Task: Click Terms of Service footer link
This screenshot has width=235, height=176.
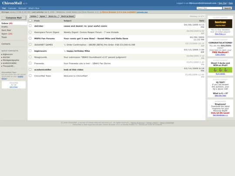Action: [138, 123]
